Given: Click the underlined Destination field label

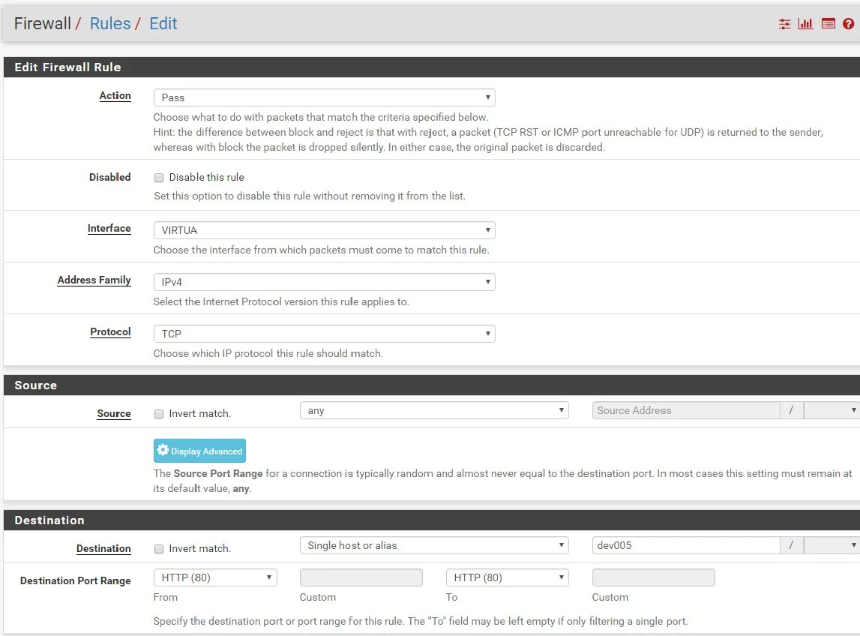Looking at the screenshot, I should click(x=103, y=549).
